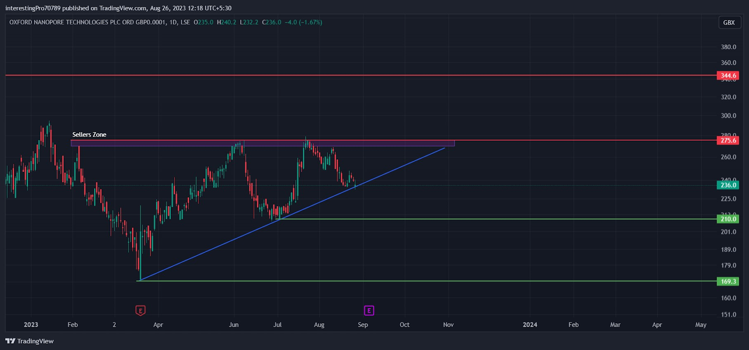749x350 pixels.
Task: Click the 236.0 current price label
Action: [728, 185]
